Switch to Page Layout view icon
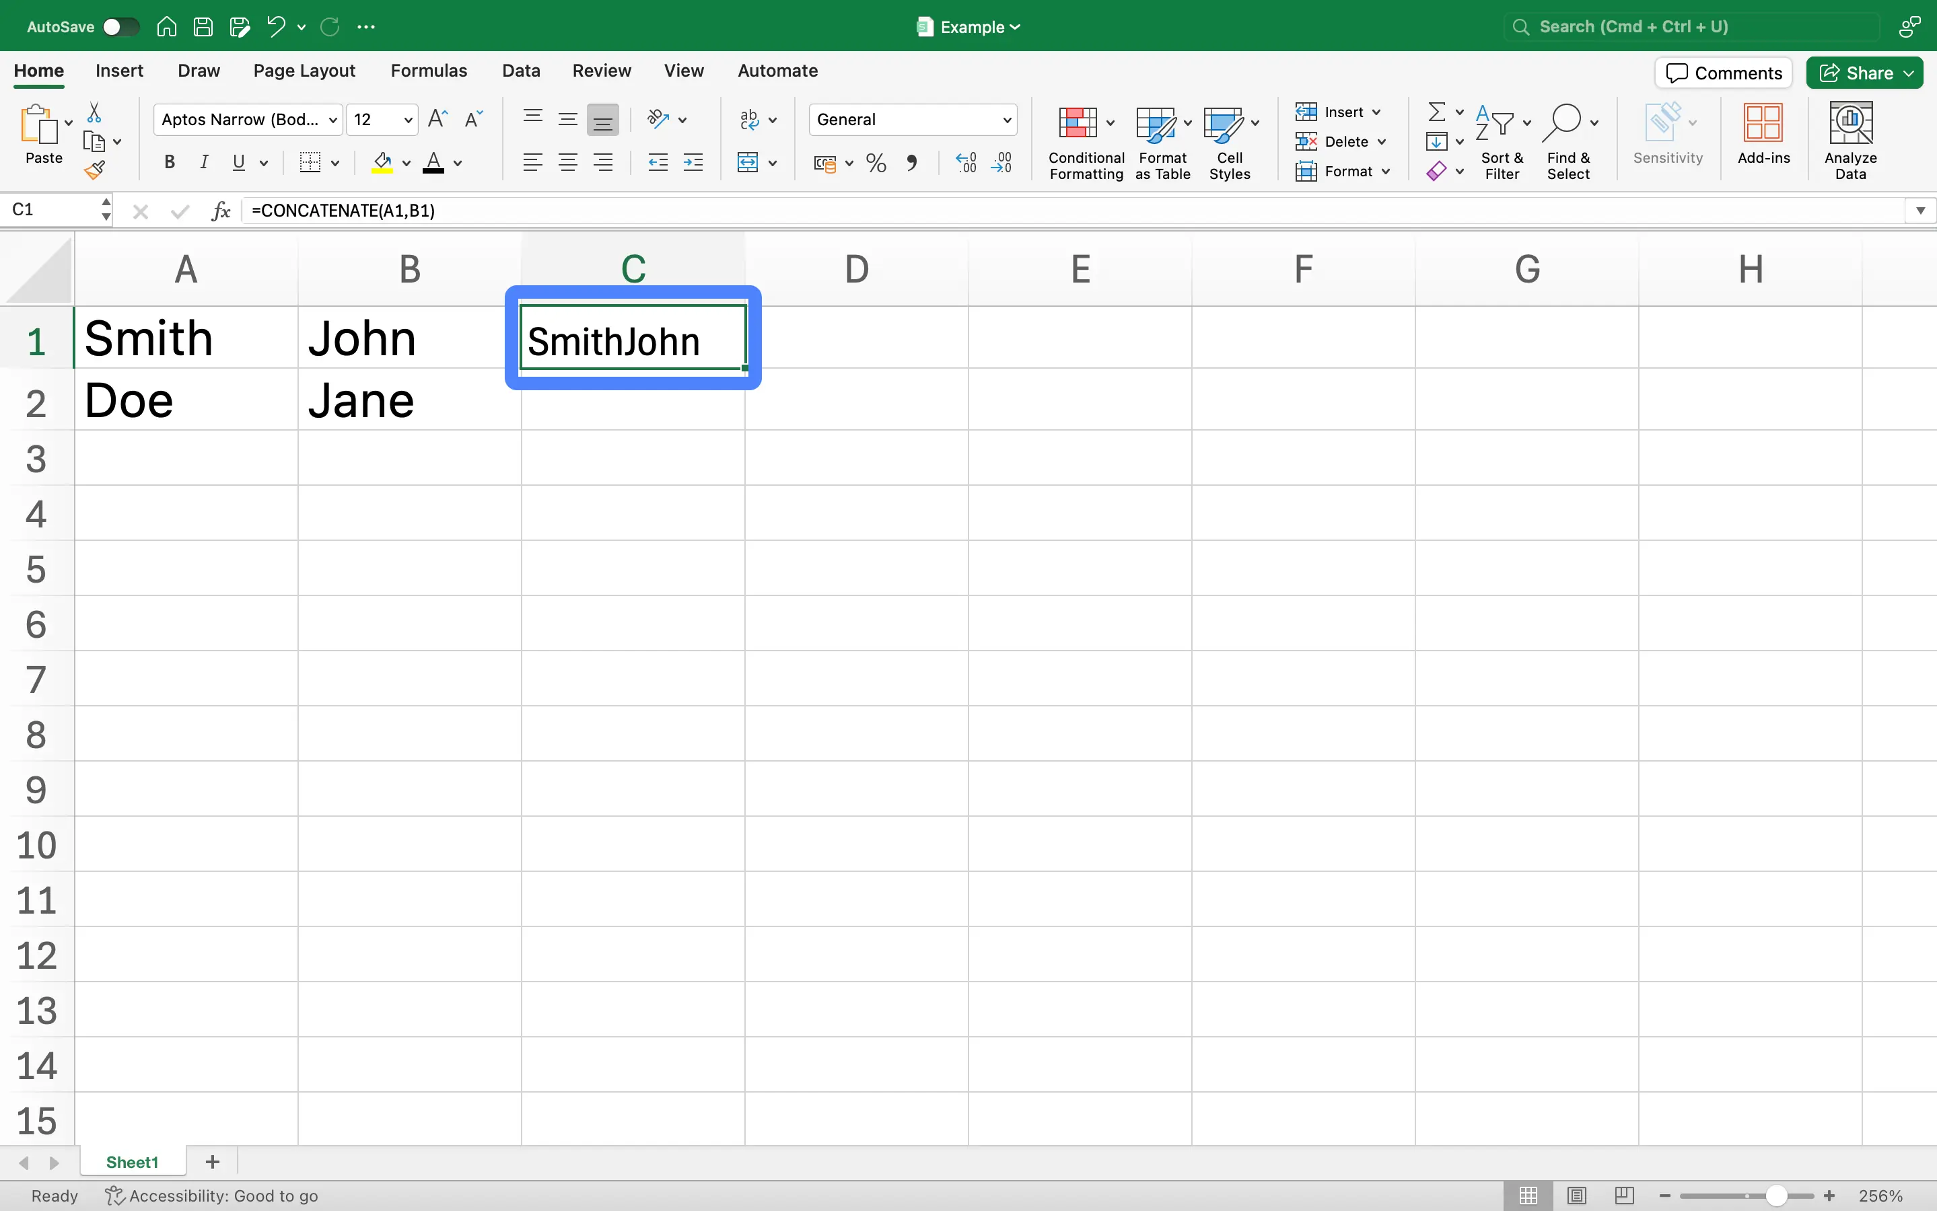 1576,1195
